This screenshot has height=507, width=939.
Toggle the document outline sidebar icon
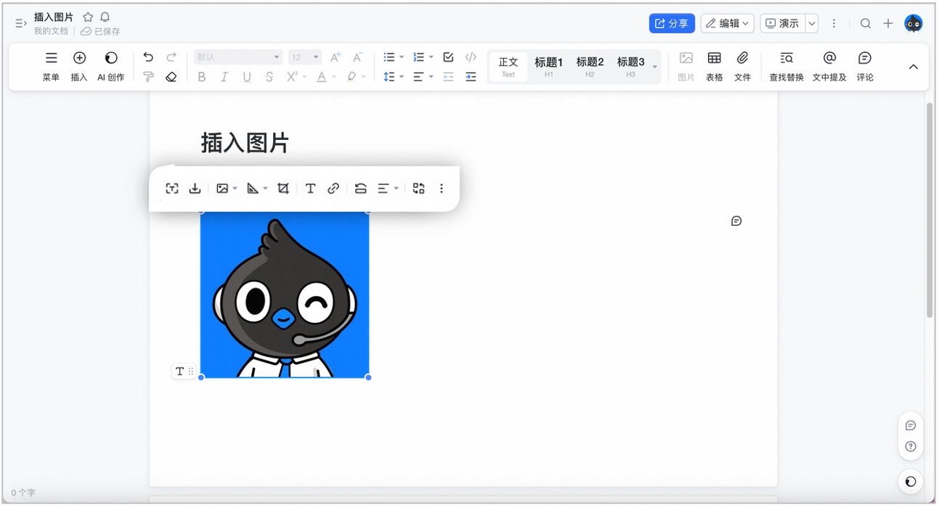pos(20,24)
